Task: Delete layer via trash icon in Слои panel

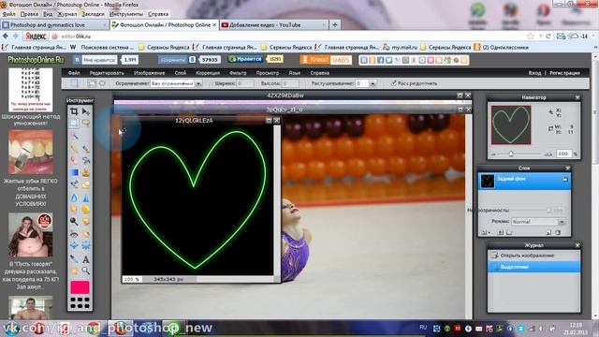Action: click(x=558, y=232)
